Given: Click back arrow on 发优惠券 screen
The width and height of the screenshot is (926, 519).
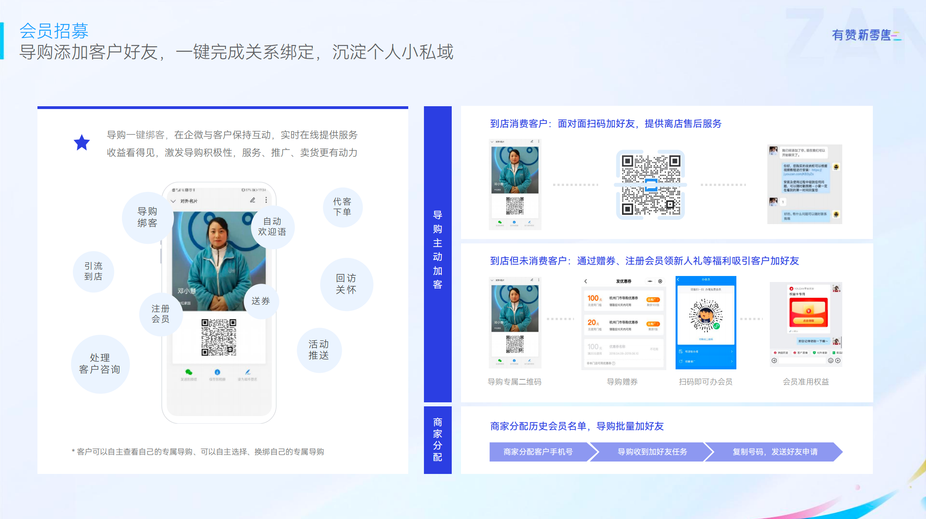Looking at the screenshot, I should point(586,281).
